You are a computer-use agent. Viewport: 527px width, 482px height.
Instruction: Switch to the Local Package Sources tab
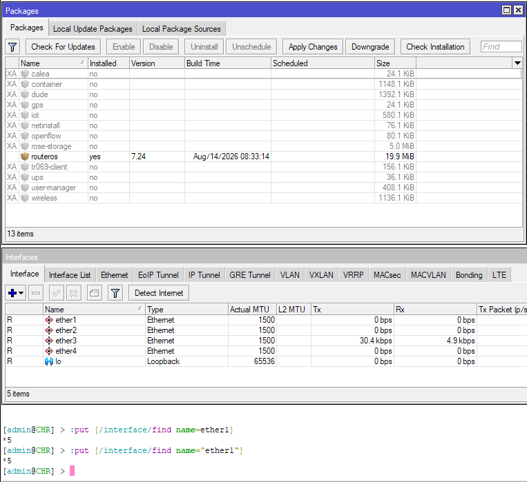coord(182,29)
